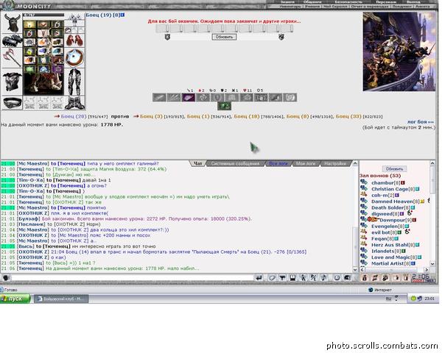The width and height of the screenshot is (442, 353).
Task: Click the enter arrow send-message icon
Action: pyautogui.click(x=259, y=278)
